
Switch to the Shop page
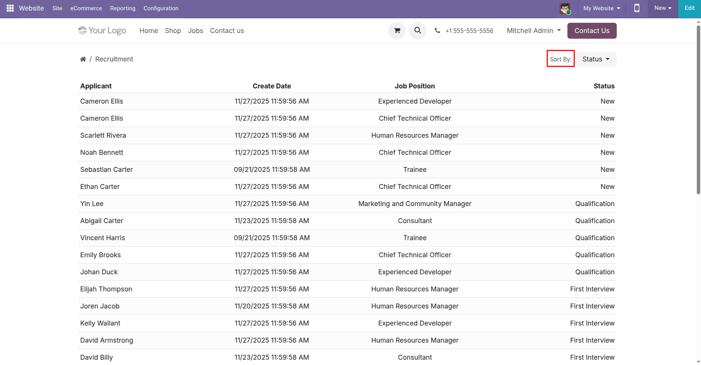coord(173,31)
